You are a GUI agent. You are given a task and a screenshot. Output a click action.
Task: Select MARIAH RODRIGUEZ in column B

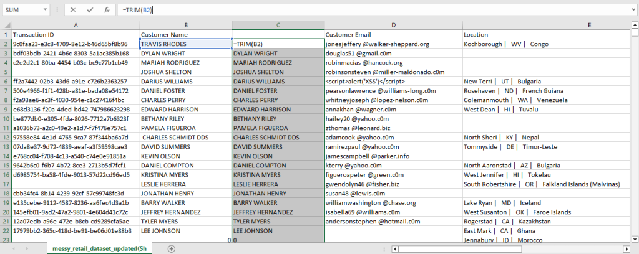[x=186, y=63]
